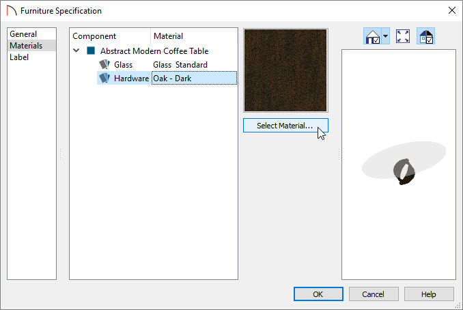
Task: Open the General panel
Action: (31, 34)
